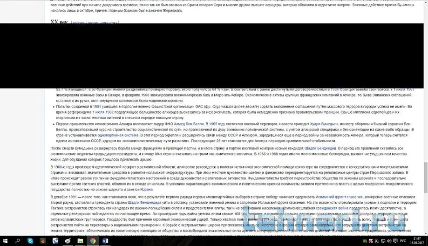Open the 1 июля 1962 link

pos(103,112)
